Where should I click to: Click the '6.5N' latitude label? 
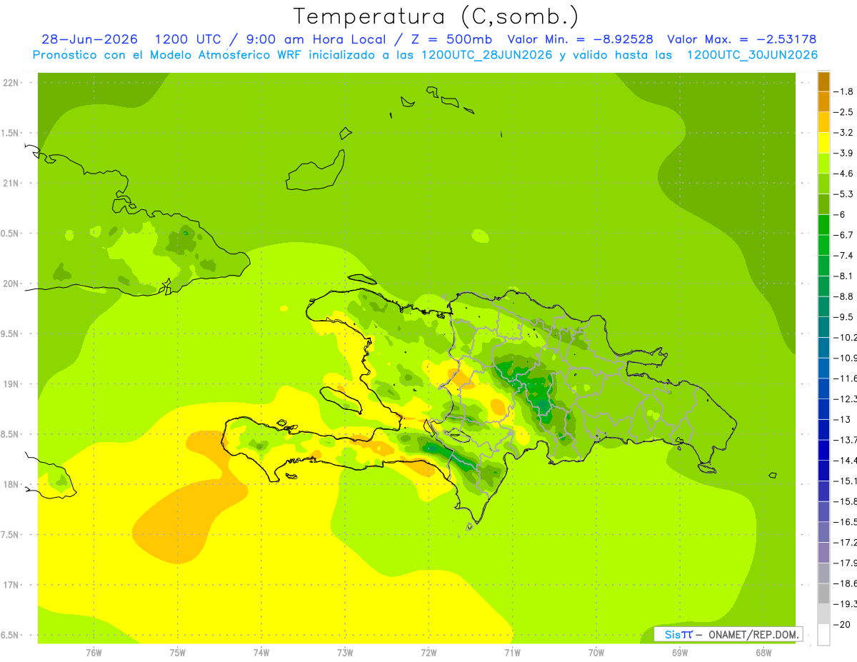10,635
